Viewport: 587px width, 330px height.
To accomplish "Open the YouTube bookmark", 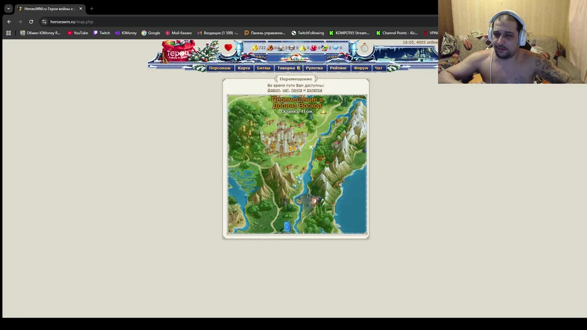I will (x=78, y=33).
